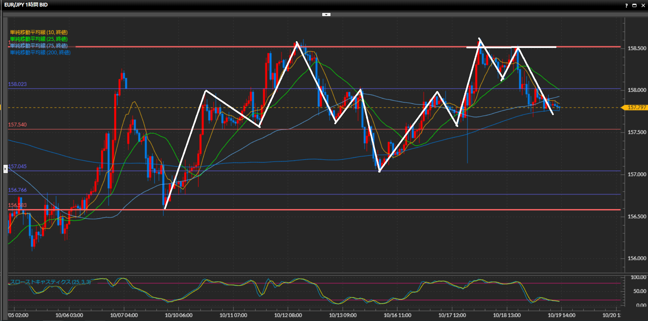Select the 157.540 horizontal line label
648x321 pixels.
pos(17,125)
